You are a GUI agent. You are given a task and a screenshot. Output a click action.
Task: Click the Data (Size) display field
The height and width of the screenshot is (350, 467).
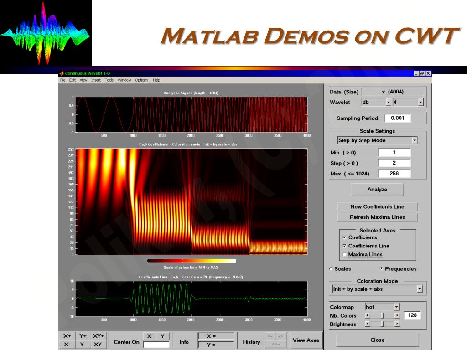(x=393, y=92)
